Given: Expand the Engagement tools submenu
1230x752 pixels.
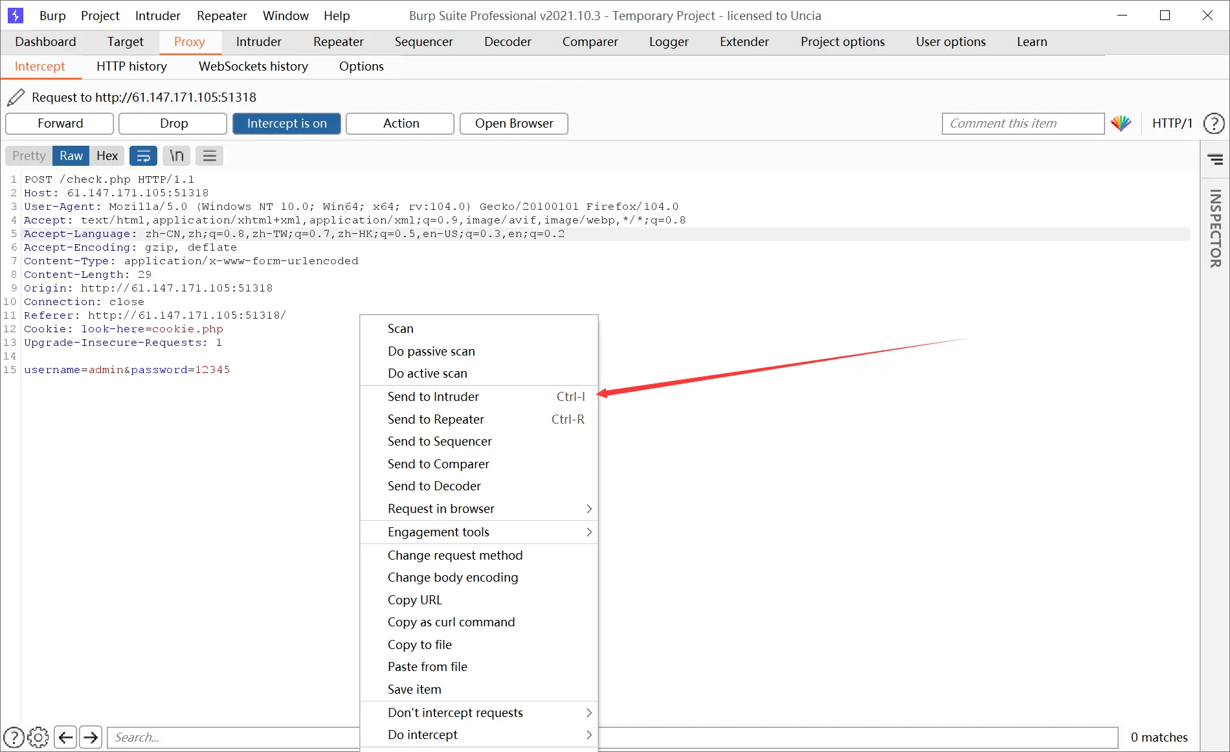Looking at the screenshot, I should (479, 532).
